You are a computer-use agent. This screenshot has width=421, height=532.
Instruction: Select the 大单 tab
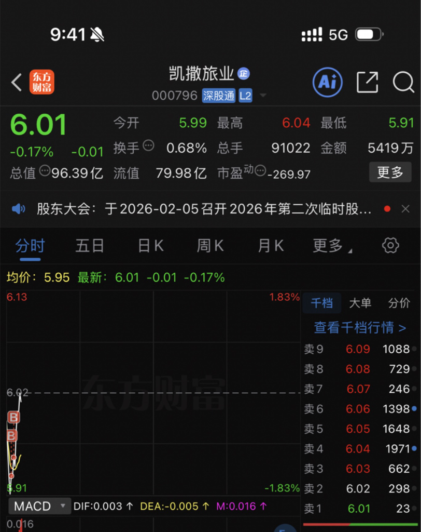pos(360,303)
